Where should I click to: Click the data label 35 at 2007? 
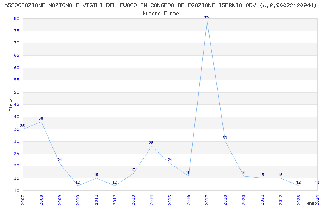click(22, 126)
